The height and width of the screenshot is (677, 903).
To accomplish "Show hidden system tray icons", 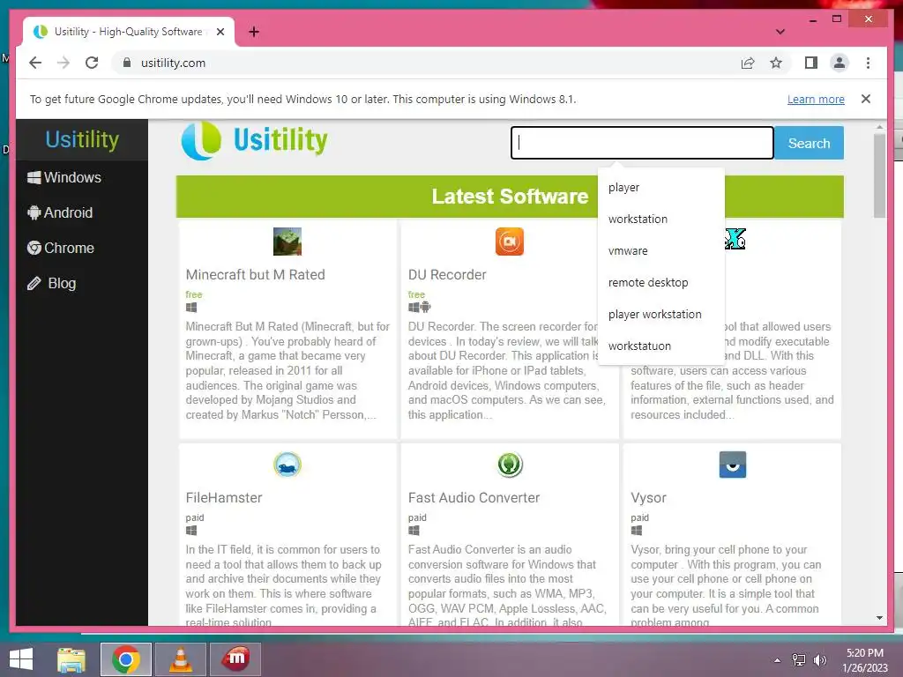I will pos(778,659).
